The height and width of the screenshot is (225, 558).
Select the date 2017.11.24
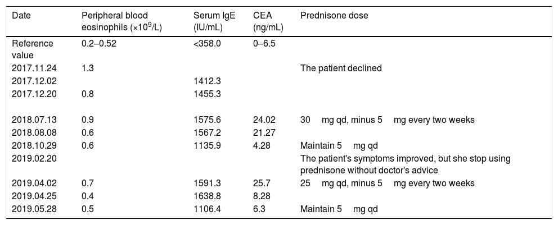point(31,68)
